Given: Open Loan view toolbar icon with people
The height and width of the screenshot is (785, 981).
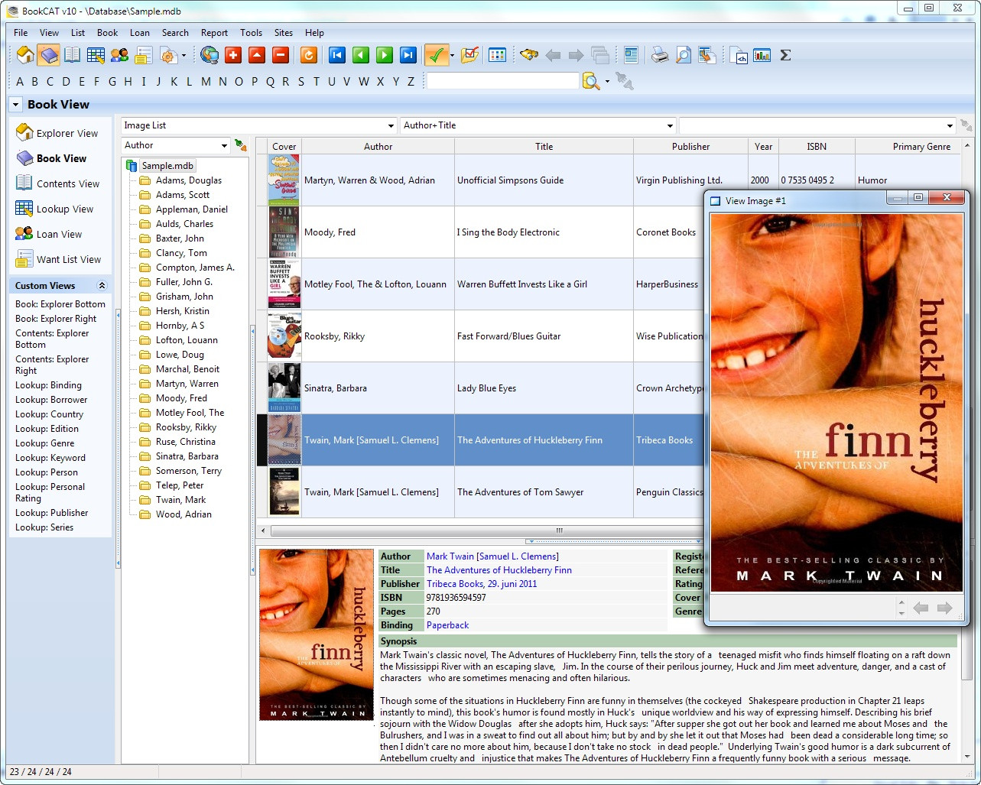Looking at the screenshot, I should (x=119, y=55).
